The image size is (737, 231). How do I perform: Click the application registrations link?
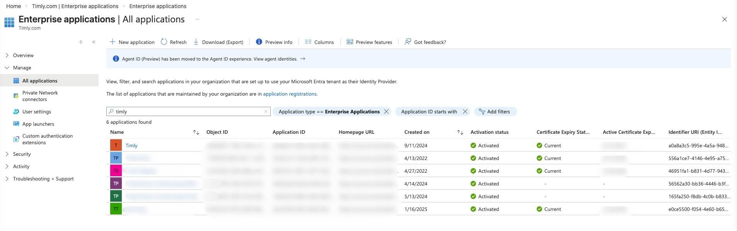[x=290, y=94]
